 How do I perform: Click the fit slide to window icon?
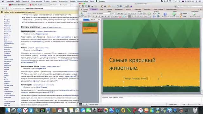(x=200, y=104)
